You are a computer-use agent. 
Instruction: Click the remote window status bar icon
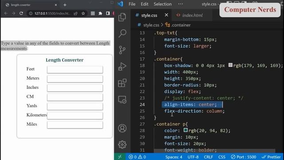120,157
